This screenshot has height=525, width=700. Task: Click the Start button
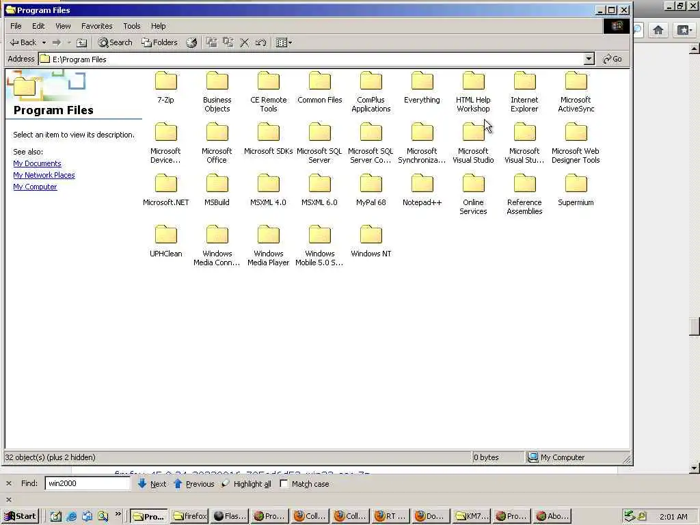pyautogui.click(x=20, y=516)
